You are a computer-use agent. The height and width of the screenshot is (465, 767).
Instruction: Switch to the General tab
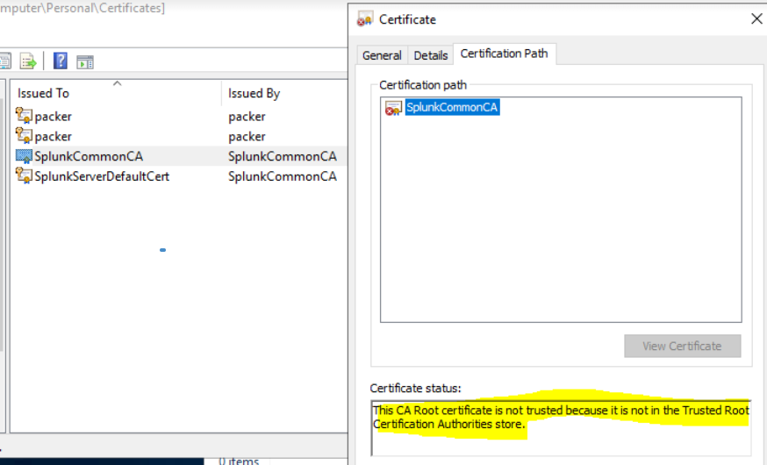pos(382,55)
